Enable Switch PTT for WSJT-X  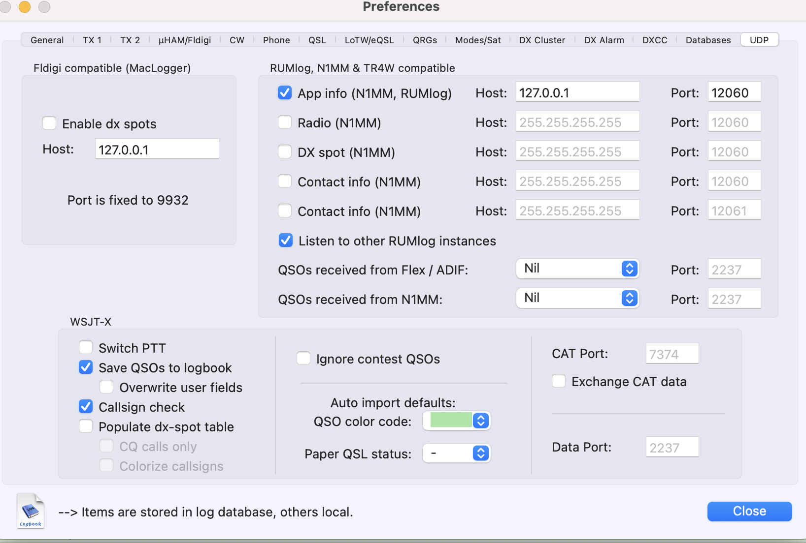pyautogui.click(x=86, y=348)
